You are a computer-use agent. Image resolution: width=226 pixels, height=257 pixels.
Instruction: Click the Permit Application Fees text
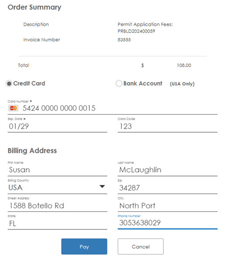tap(145, 25)
